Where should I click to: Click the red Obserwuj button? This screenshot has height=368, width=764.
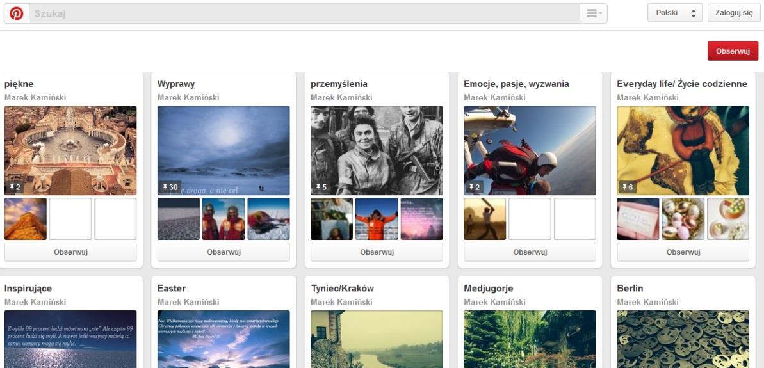click(733, 51)
